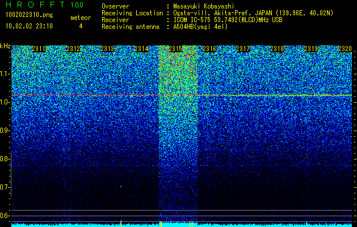
Task: Click the meteor label
Action: point(81,18)
